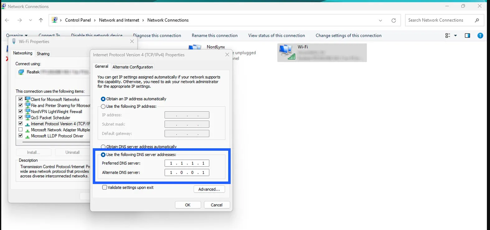490x230 pixels.
Task: Open recent locations dropdown arrow
Action: coord(30,20)
